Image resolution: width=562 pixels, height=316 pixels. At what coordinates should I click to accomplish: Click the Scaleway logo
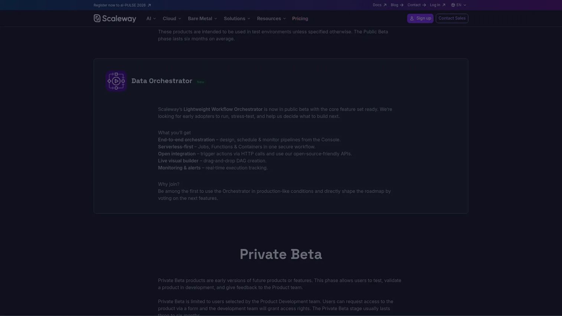click(x=115, y=19)
